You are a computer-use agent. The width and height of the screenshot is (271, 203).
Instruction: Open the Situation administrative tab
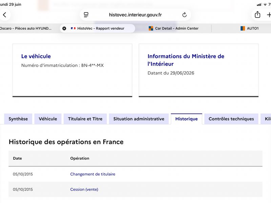click(x=139, y=119)
